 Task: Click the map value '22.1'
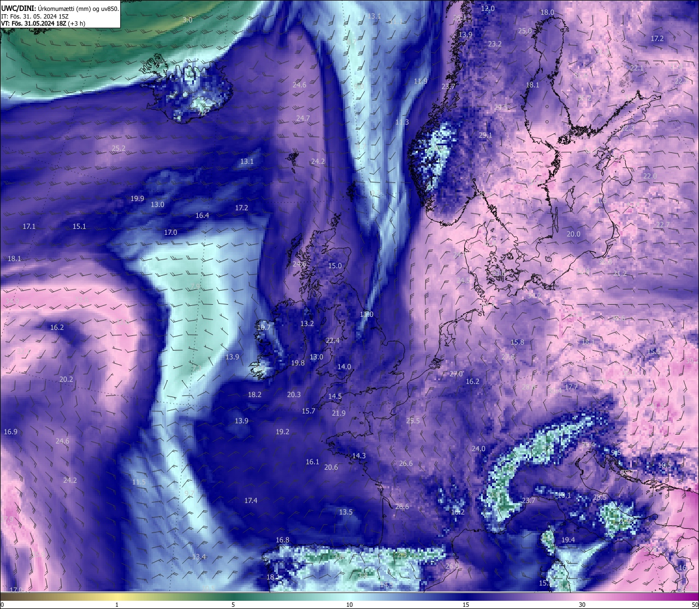point(637,68)
